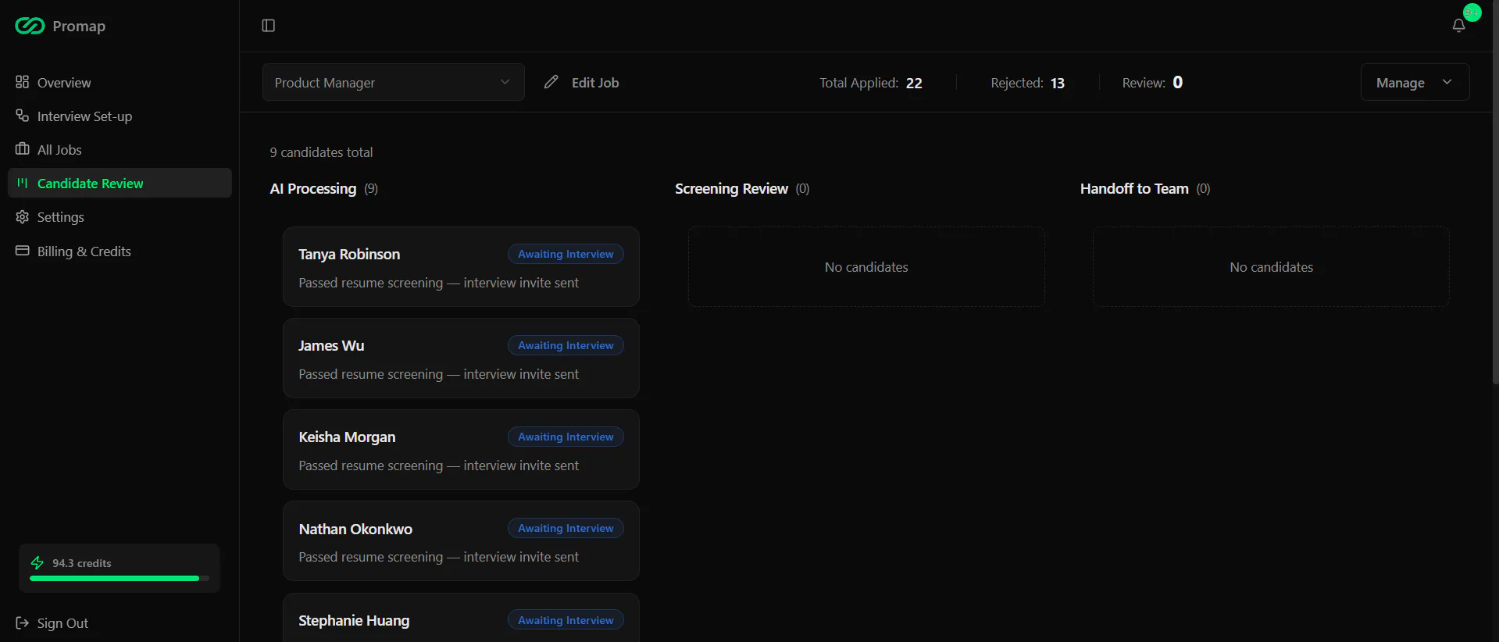The image size is (1499, 642).
Task: Open notifications bell icon
Action: pos(1458,26)
